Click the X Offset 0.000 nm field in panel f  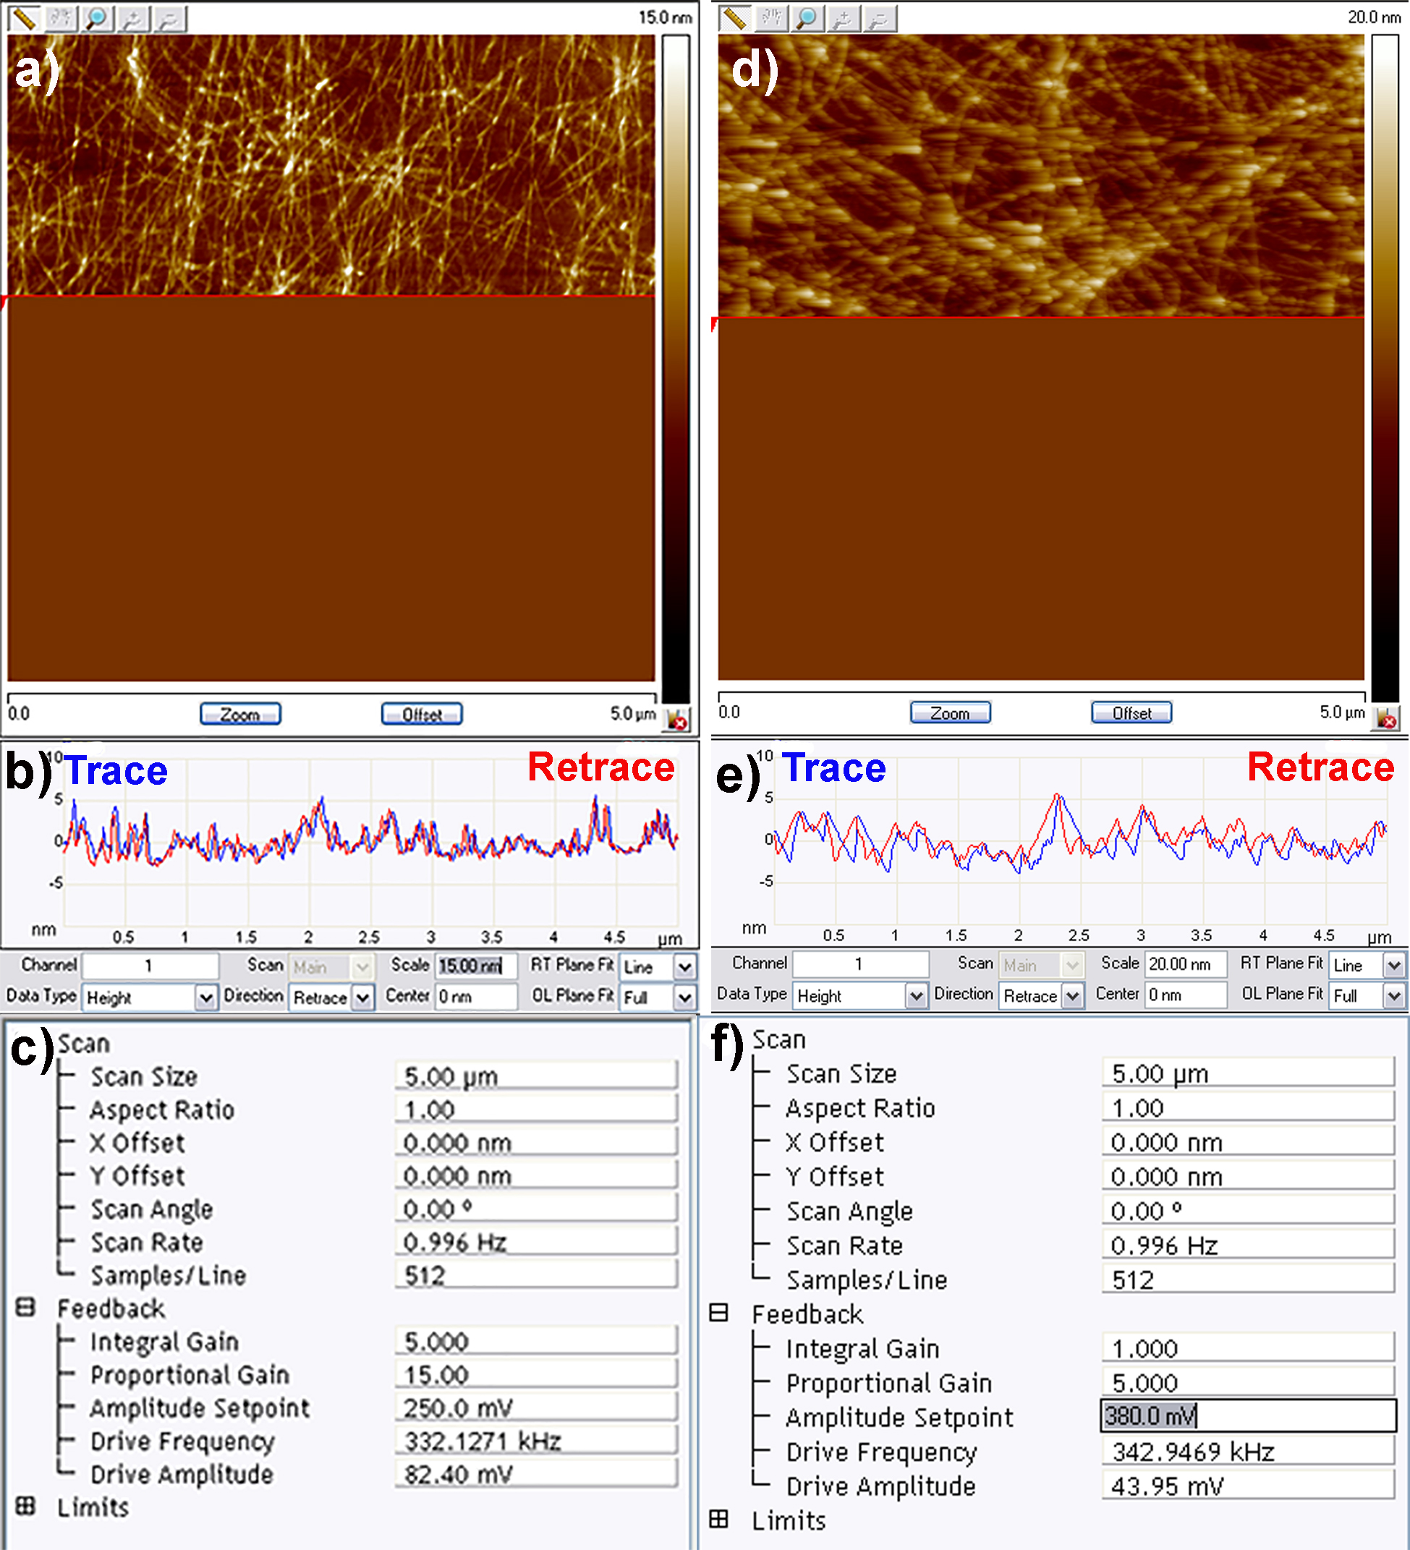tap(1249, 1142)
